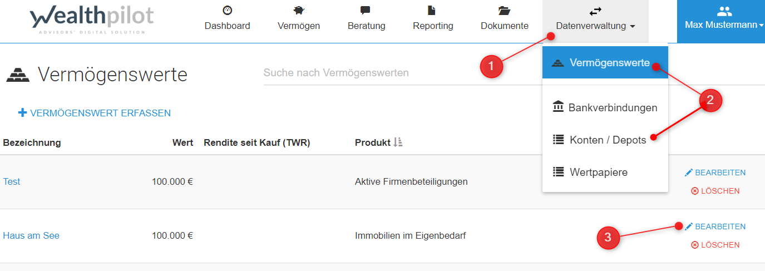The width and height of the screenshot is (765, 271).
Task: Click the gold bars icon in the dropdown menu
Action: click(558, 63)
